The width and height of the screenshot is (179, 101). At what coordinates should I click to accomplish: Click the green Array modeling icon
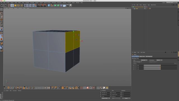[x=58, y=5]
